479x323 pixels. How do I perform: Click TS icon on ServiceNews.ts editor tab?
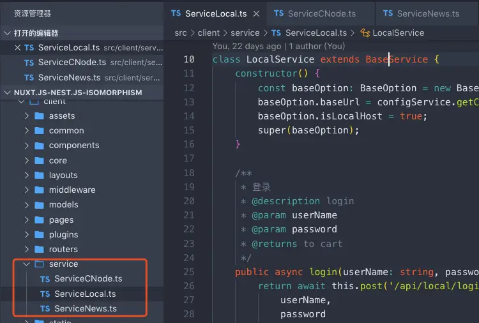click(x=388, y=13)
